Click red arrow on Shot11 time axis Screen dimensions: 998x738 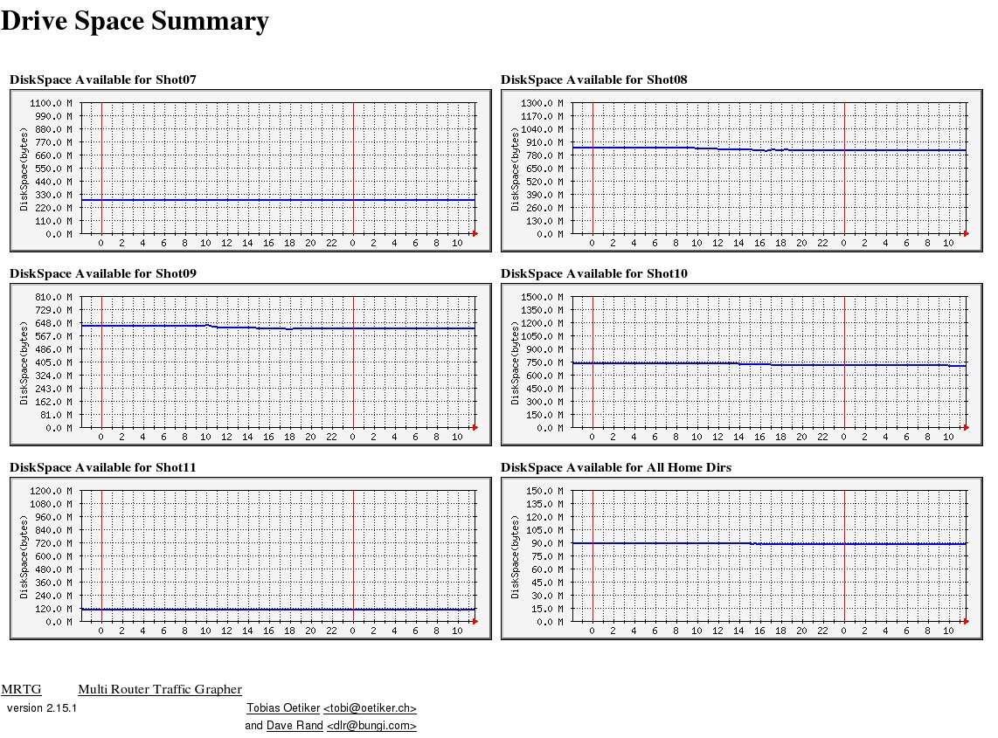click(475, 621)
